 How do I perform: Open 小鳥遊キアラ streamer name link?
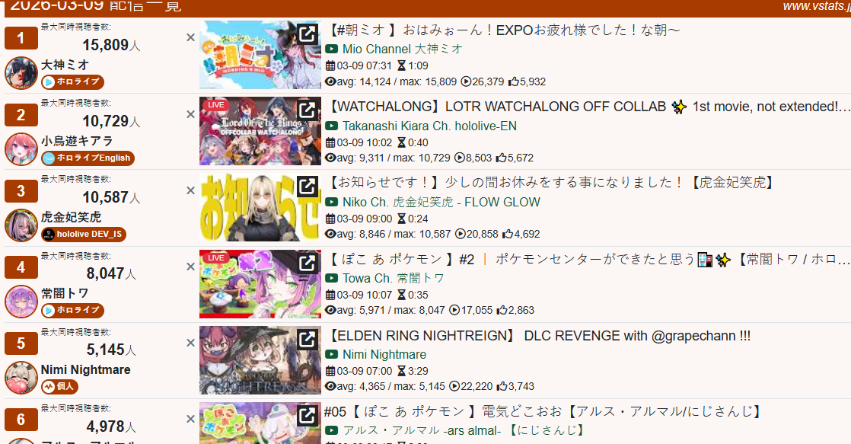[x=77, y=141]
